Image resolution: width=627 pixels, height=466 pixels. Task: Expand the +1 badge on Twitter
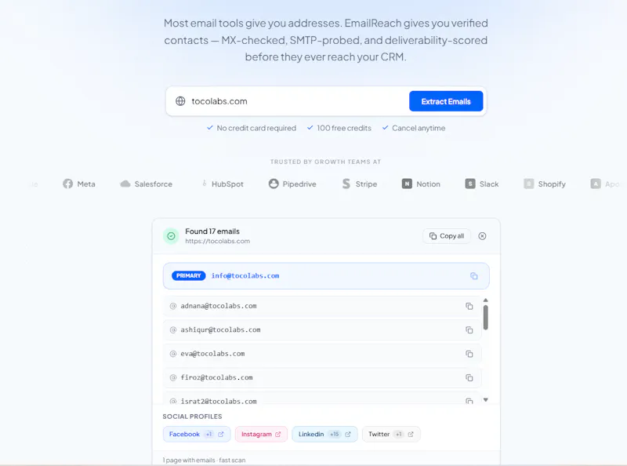(x=399, y=435)
